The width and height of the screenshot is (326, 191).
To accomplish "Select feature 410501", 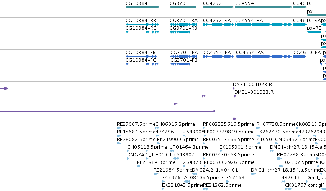I will coord(266,140).
